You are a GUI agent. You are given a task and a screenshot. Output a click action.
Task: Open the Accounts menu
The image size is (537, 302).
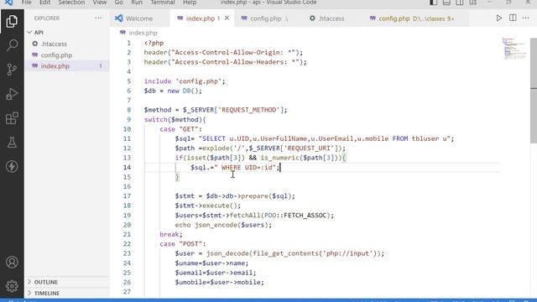tap(12, 262)
